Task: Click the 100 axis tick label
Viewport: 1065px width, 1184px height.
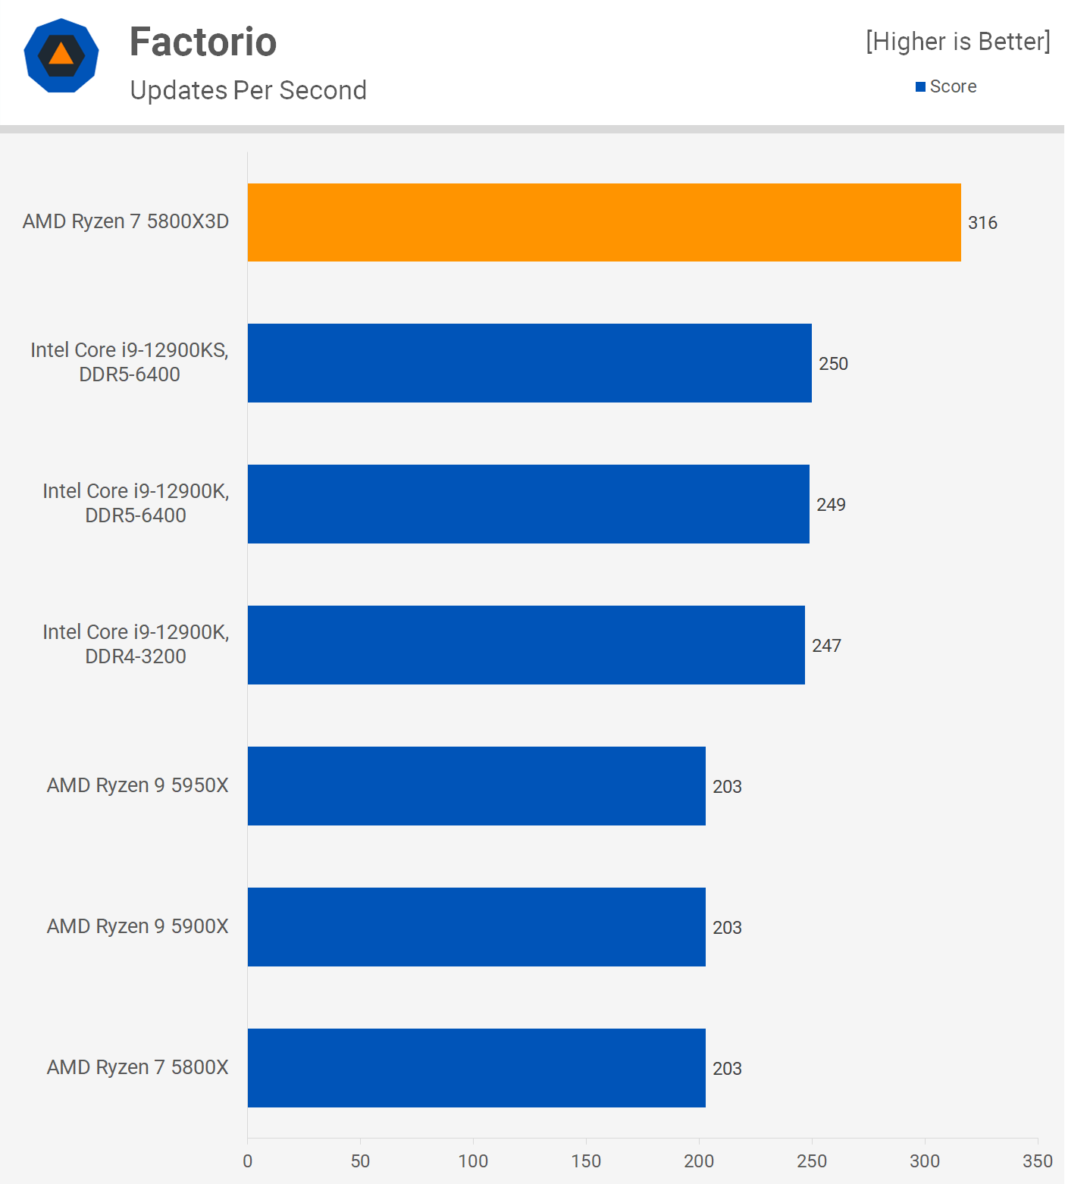Action: point(473,1161)
